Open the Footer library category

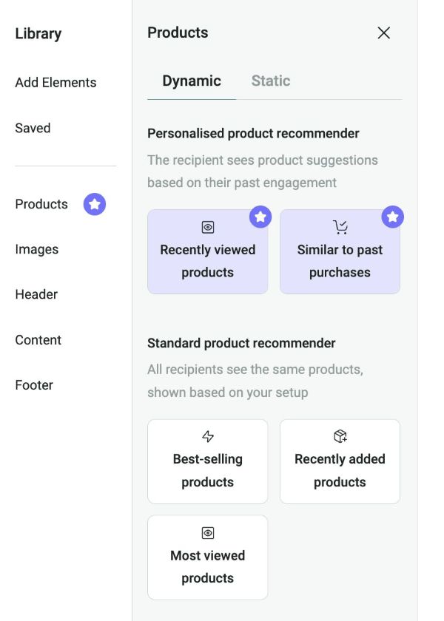tap(34, 384)
